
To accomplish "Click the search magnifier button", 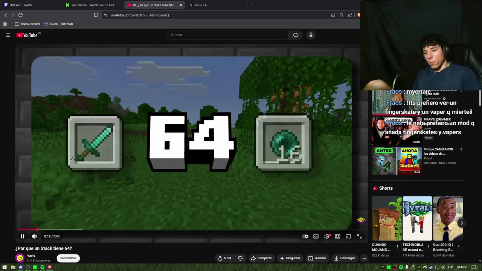I will 296,35.
